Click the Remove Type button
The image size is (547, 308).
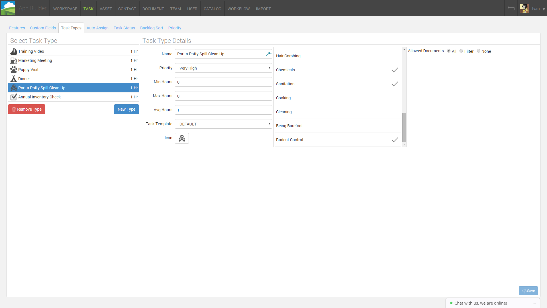[x=26, y=109]
